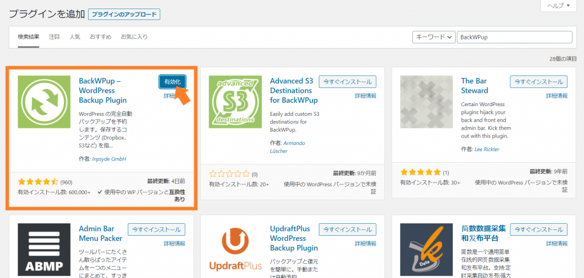This screenshot has width=584, height=278.
Task: Open Admin Bar Menu Packer title link
Action: click(100, 233)
